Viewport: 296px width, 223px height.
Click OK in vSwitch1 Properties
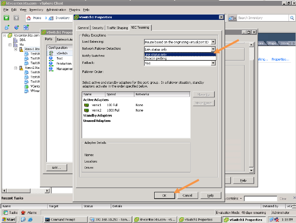(x=165, y=196)
